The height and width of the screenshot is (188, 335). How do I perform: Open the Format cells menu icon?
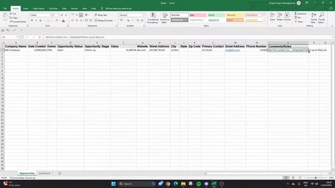(x=287, y=16)
